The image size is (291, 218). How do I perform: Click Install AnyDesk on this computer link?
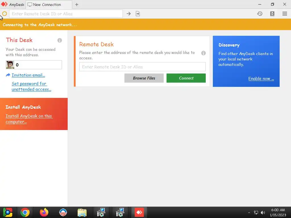click(29, 119)
